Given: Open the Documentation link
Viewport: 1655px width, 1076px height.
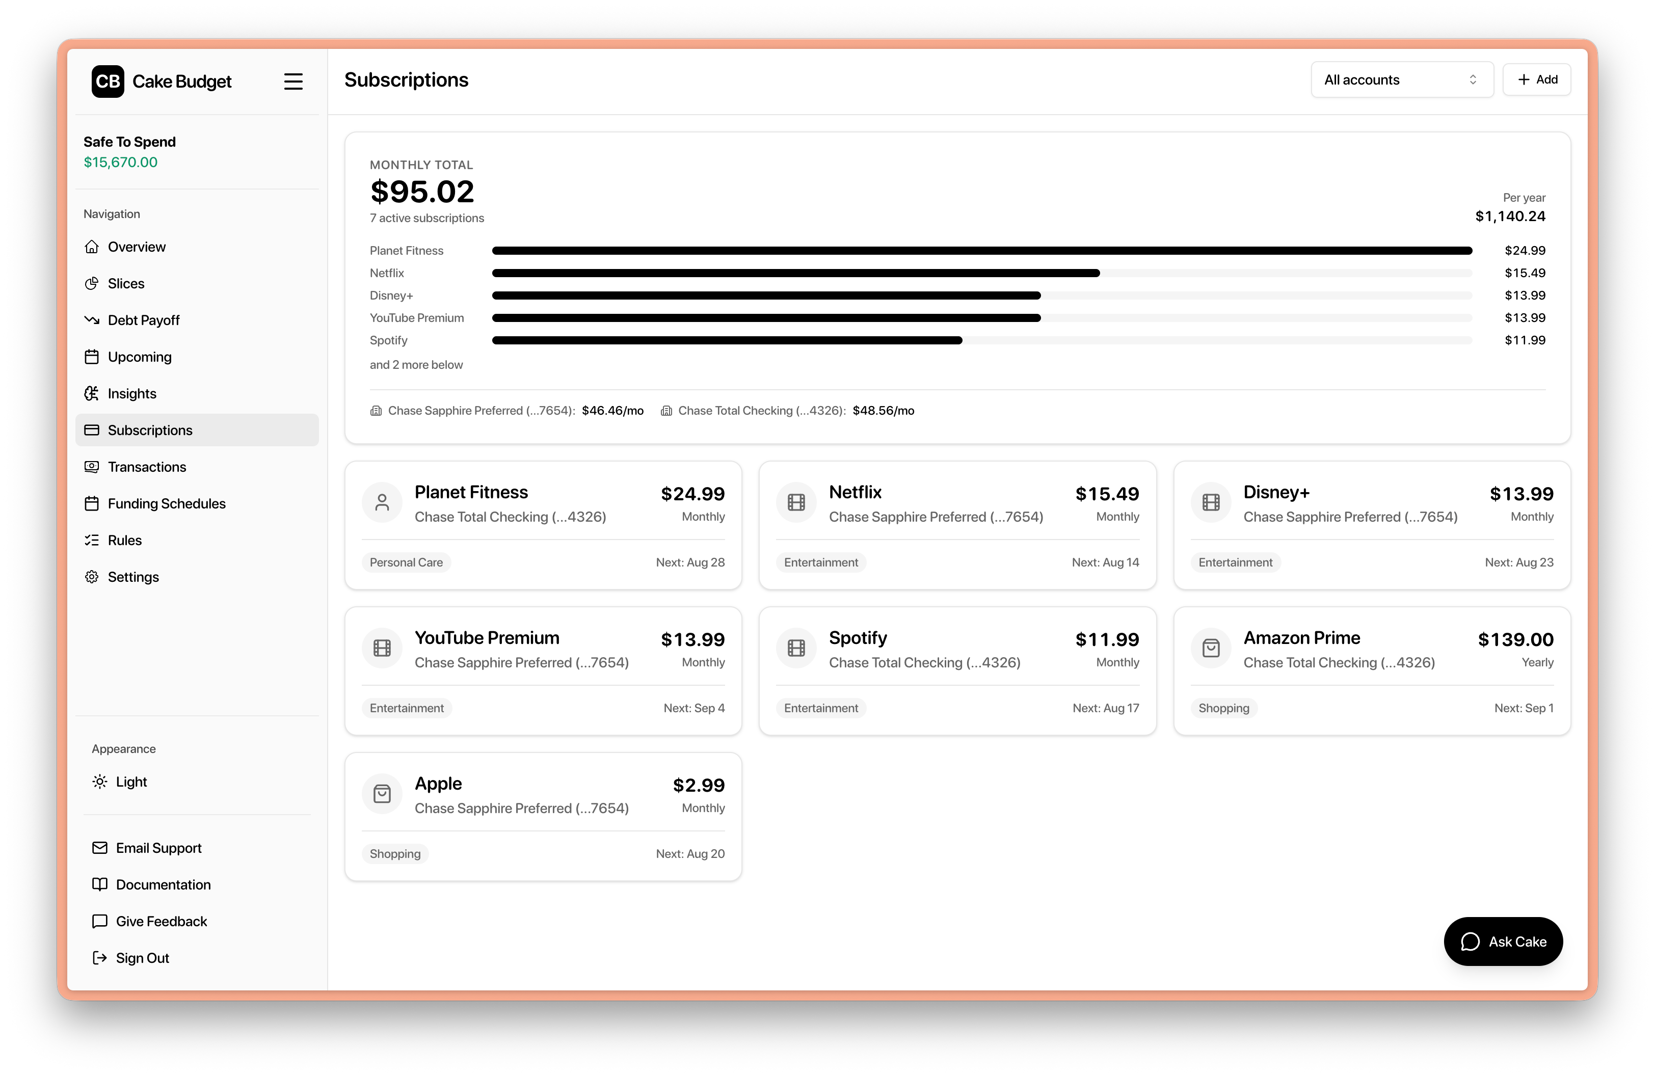Looking at the screenshot, I should [x=197, y=884].
